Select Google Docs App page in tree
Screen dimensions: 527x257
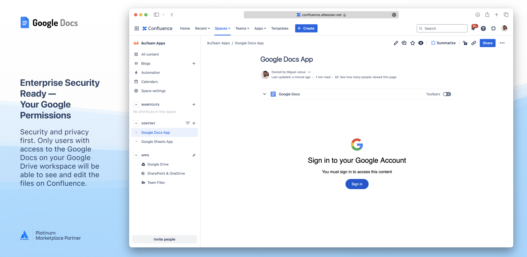point(164,132)
